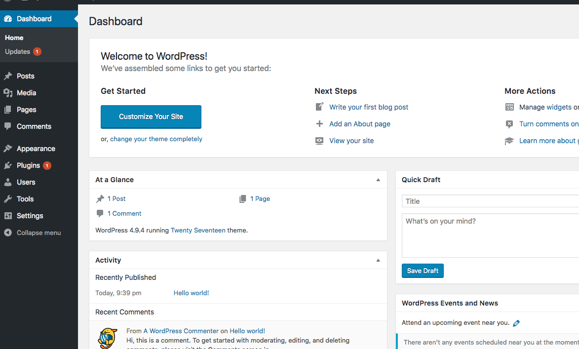Screen dimensions: 579x349
Task: Open the Pages menu
Action: point(26,110)
